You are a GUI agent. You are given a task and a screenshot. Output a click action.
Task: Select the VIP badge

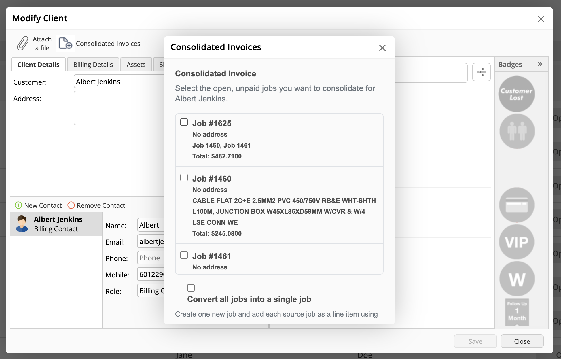click(x=516, y=242)
